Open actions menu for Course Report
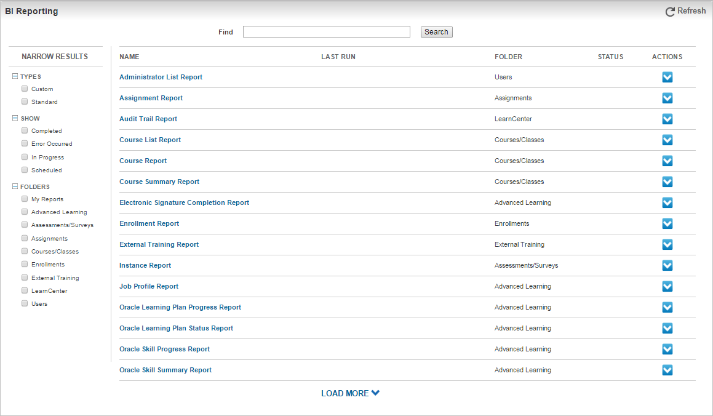 667,161
